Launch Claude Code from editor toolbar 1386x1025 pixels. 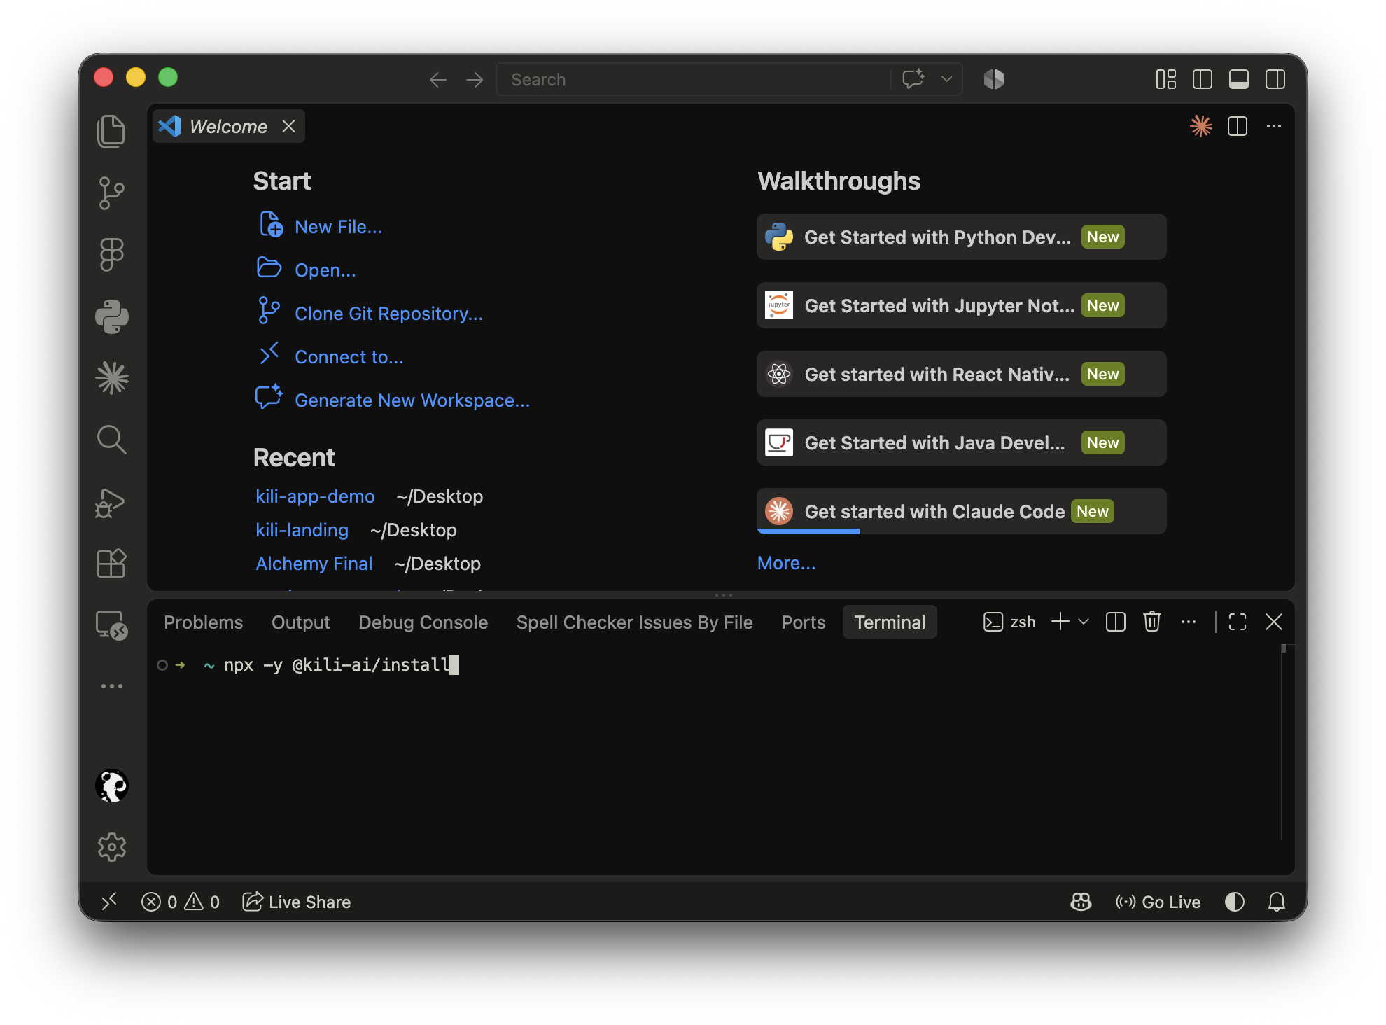[1201, 126]
